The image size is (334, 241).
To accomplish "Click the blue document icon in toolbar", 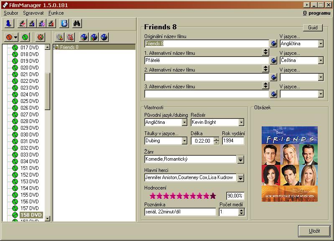I will point(64,23).
